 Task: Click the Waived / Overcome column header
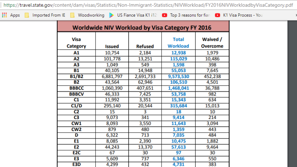click(x=212, y=43)
